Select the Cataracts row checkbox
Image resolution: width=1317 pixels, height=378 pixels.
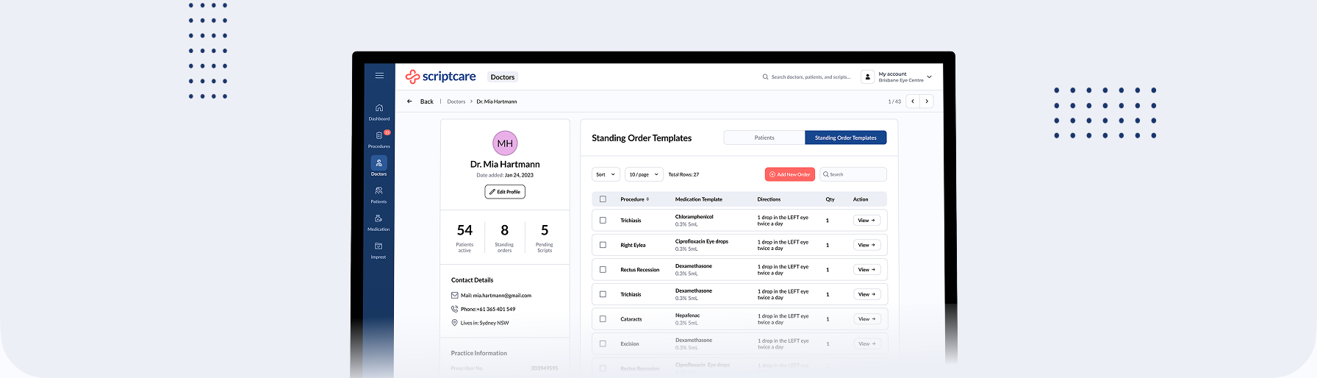coord(603,319)
